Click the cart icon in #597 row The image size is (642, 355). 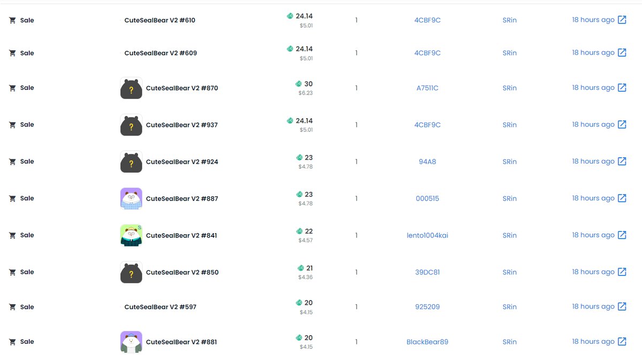coord(12,307)
